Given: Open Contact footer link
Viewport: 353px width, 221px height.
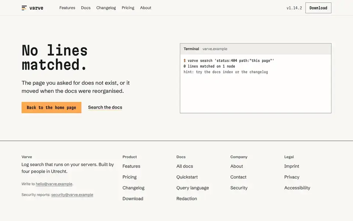Looking at the screenshot, I should [238, 177].
